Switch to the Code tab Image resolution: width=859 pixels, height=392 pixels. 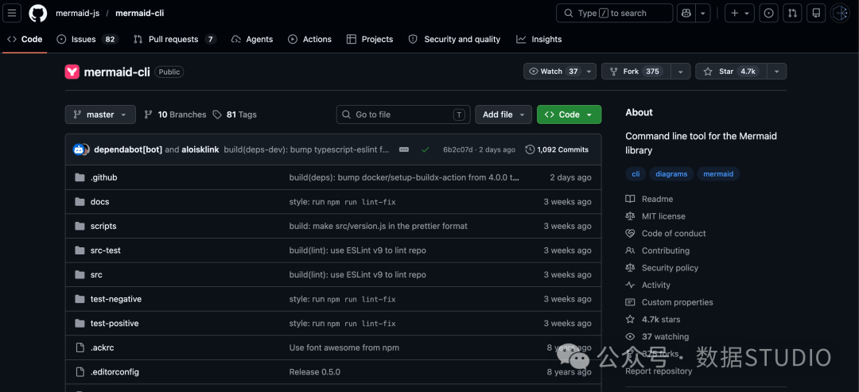point(25,40)
